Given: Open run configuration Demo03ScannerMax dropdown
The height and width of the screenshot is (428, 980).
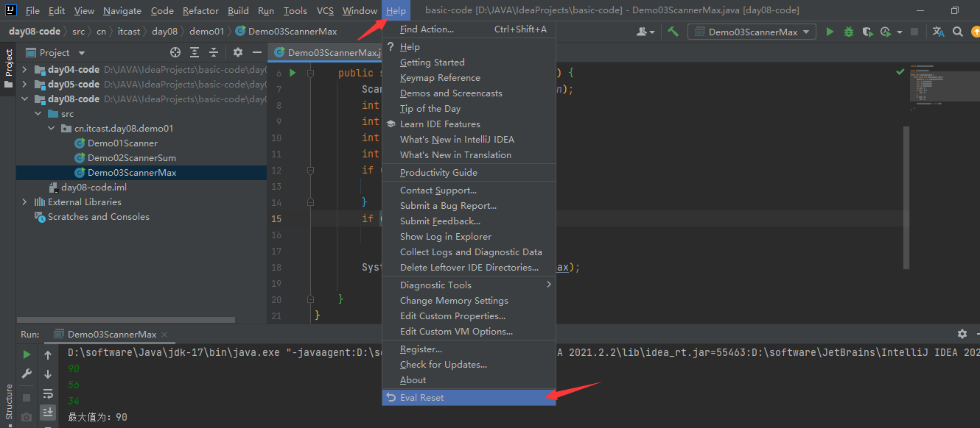Looking at the screenshot, I should (x=752, y=32).
